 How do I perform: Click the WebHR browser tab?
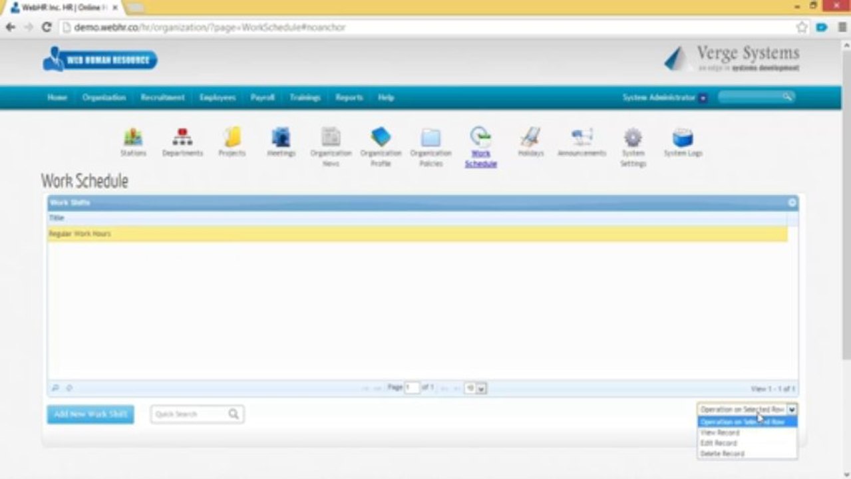(x=65, y=7)
